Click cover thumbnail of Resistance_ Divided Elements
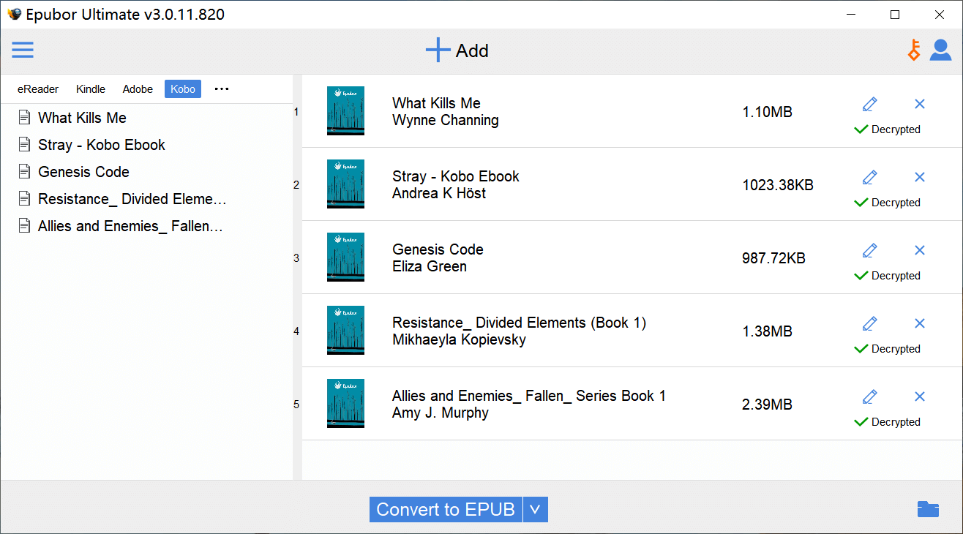 (x=345, y=331)
